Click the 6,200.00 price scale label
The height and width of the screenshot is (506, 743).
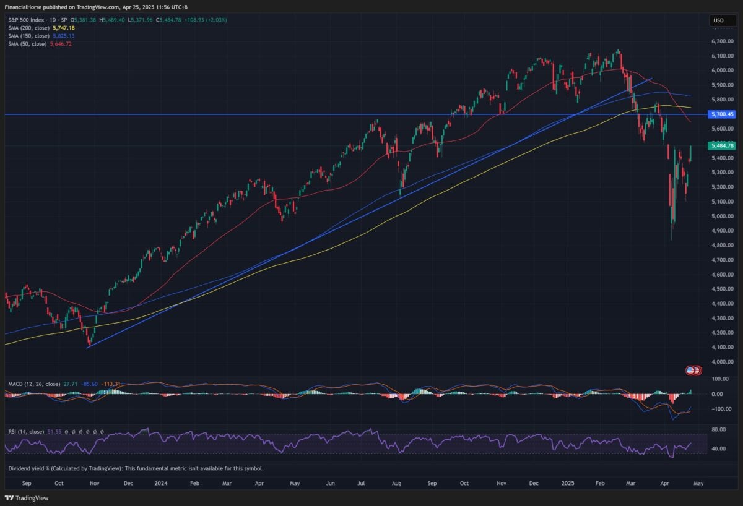[722, 41]
